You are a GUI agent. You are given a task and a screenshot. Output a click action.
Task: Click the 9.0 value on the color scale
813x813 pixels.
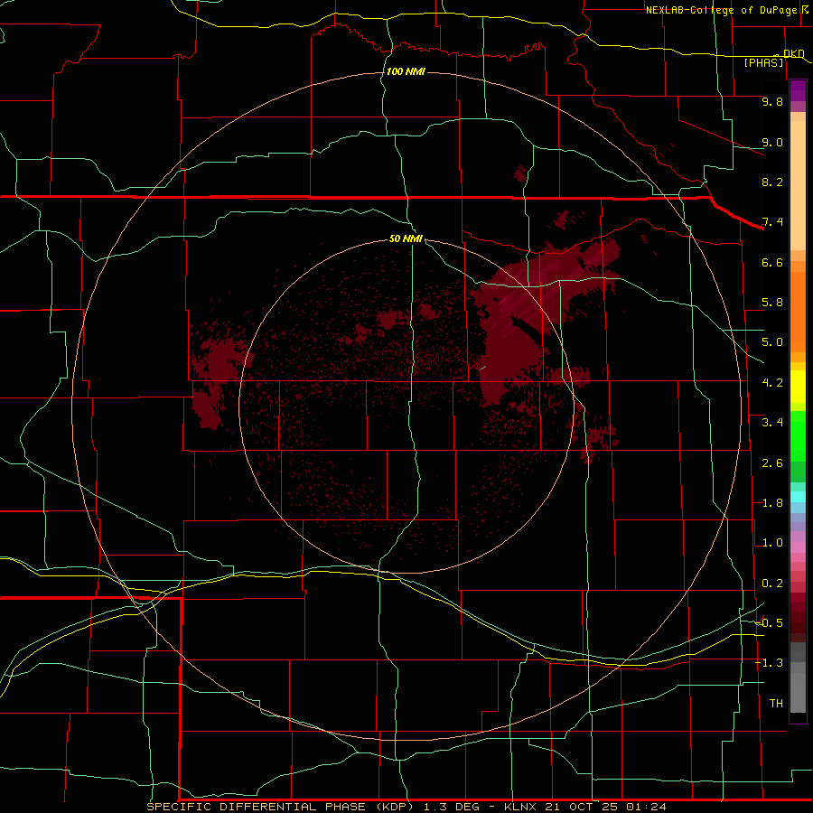pos(772,142)
